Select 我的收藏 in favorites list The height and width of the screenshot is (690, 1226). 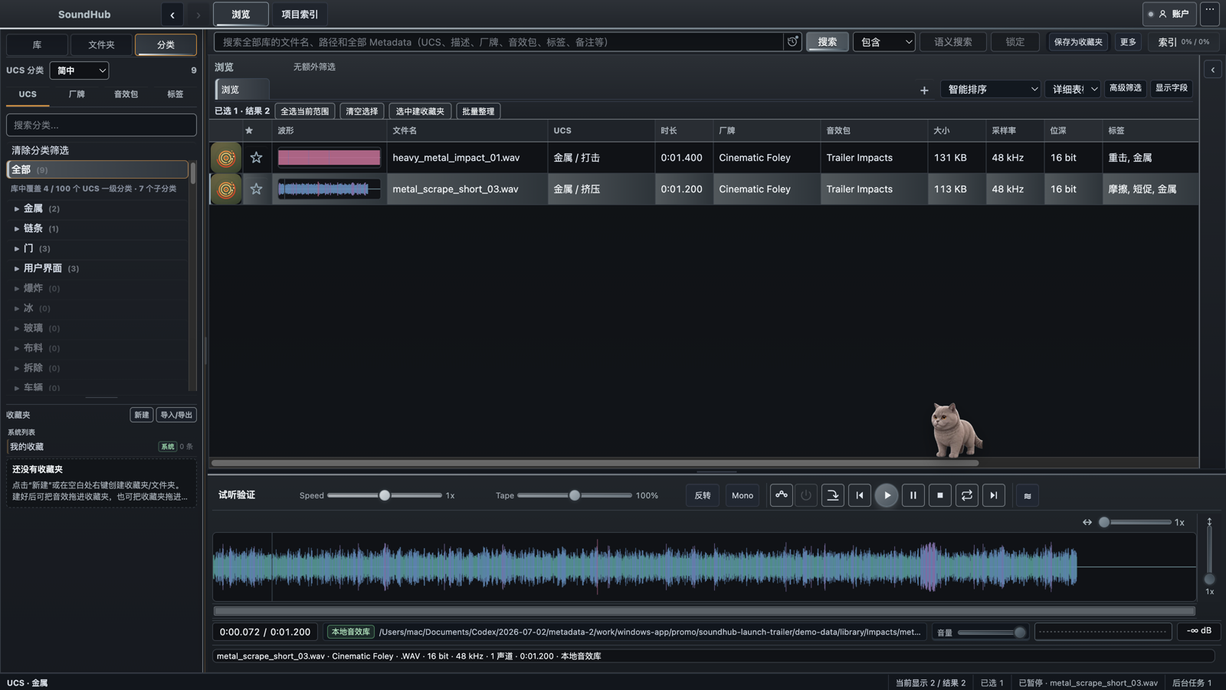coord(101,446)
